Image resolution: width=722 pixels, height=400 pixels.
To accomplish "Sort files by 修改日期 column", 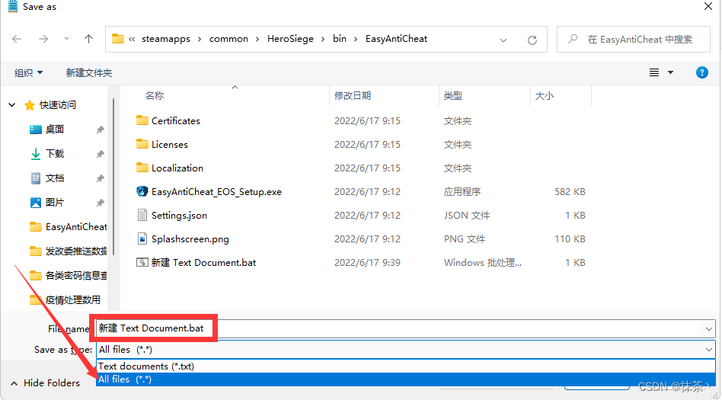I will tap(353, 96).
